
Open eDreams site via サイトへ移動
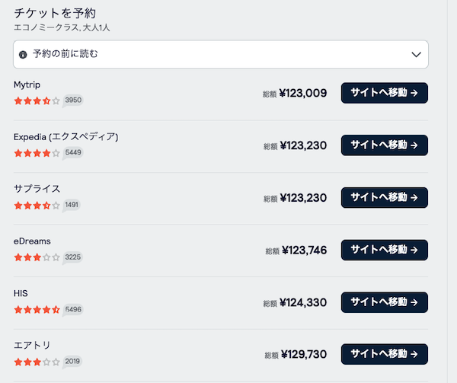[x=384, y=250]
